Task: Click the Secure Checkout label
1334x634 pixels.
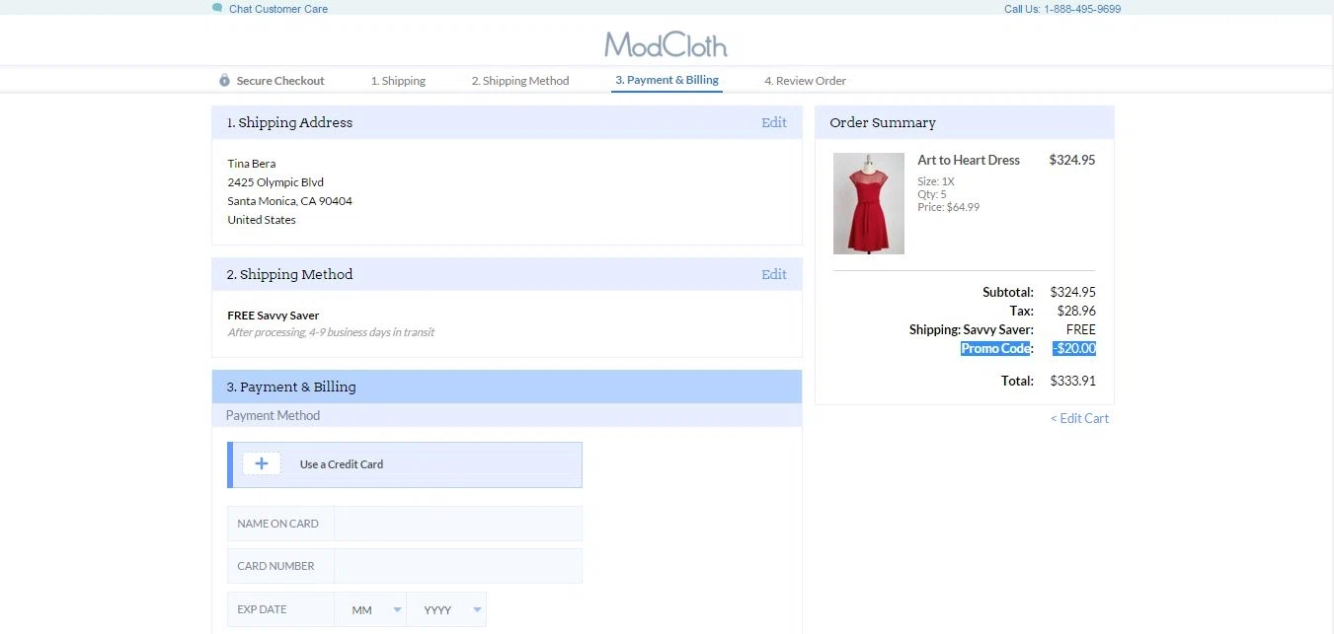Action: [280, 81]
